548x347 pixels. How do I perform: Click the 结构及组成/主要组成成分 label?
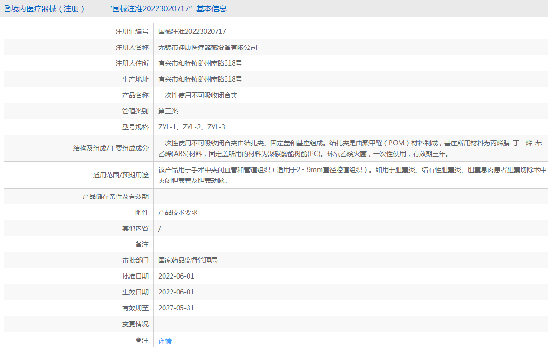tap(111, 148)
